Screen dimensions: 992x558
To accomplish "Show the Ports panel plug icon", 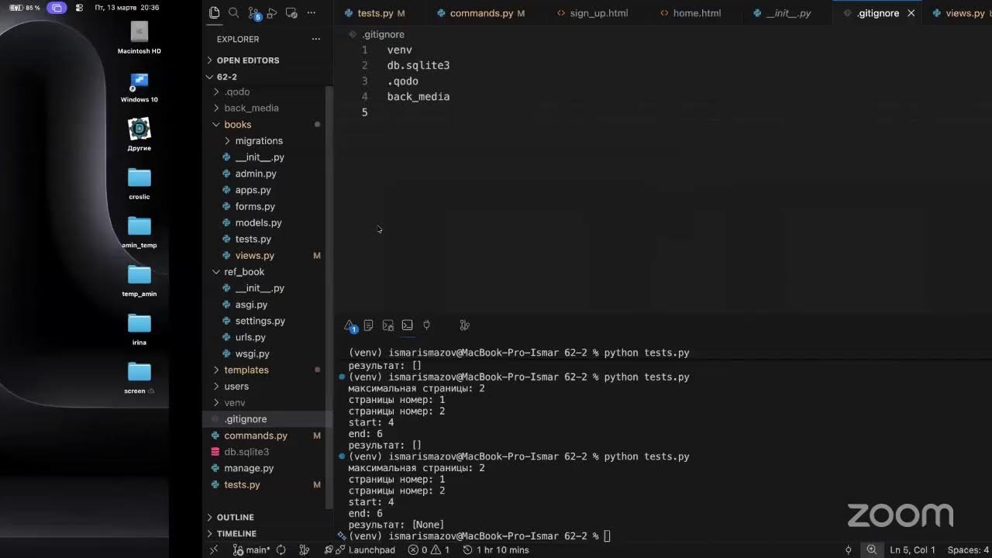I will click(426, 325).
